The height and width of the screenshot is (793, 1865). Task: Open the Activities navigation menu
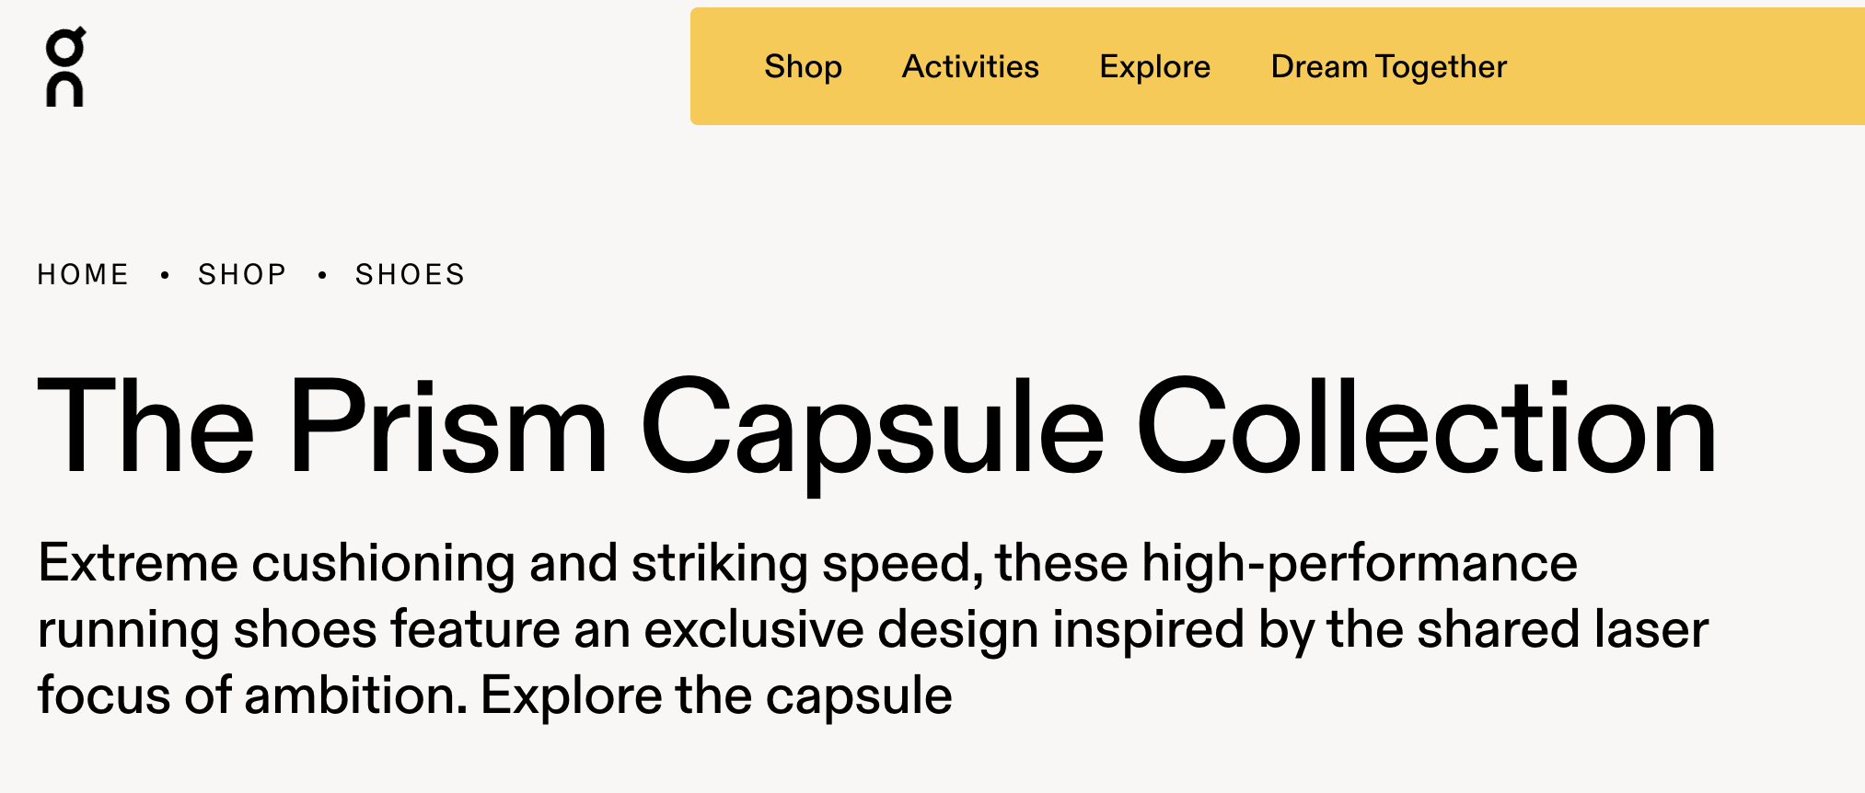970,67
